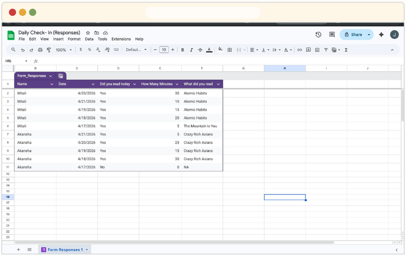
Task: Open the zoom 100% dropdown
Action: click(64, 50)
